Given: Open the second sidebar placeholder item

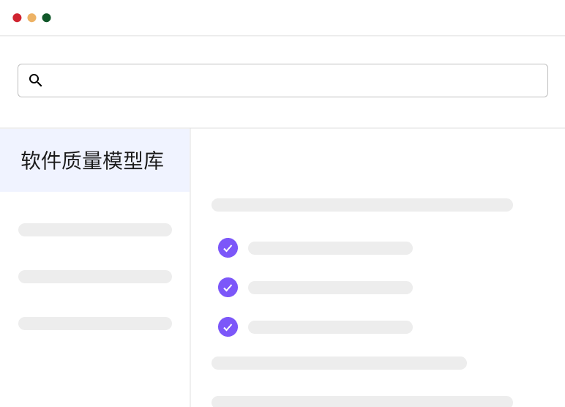Looking at the screenshot, I should [95, 277].
